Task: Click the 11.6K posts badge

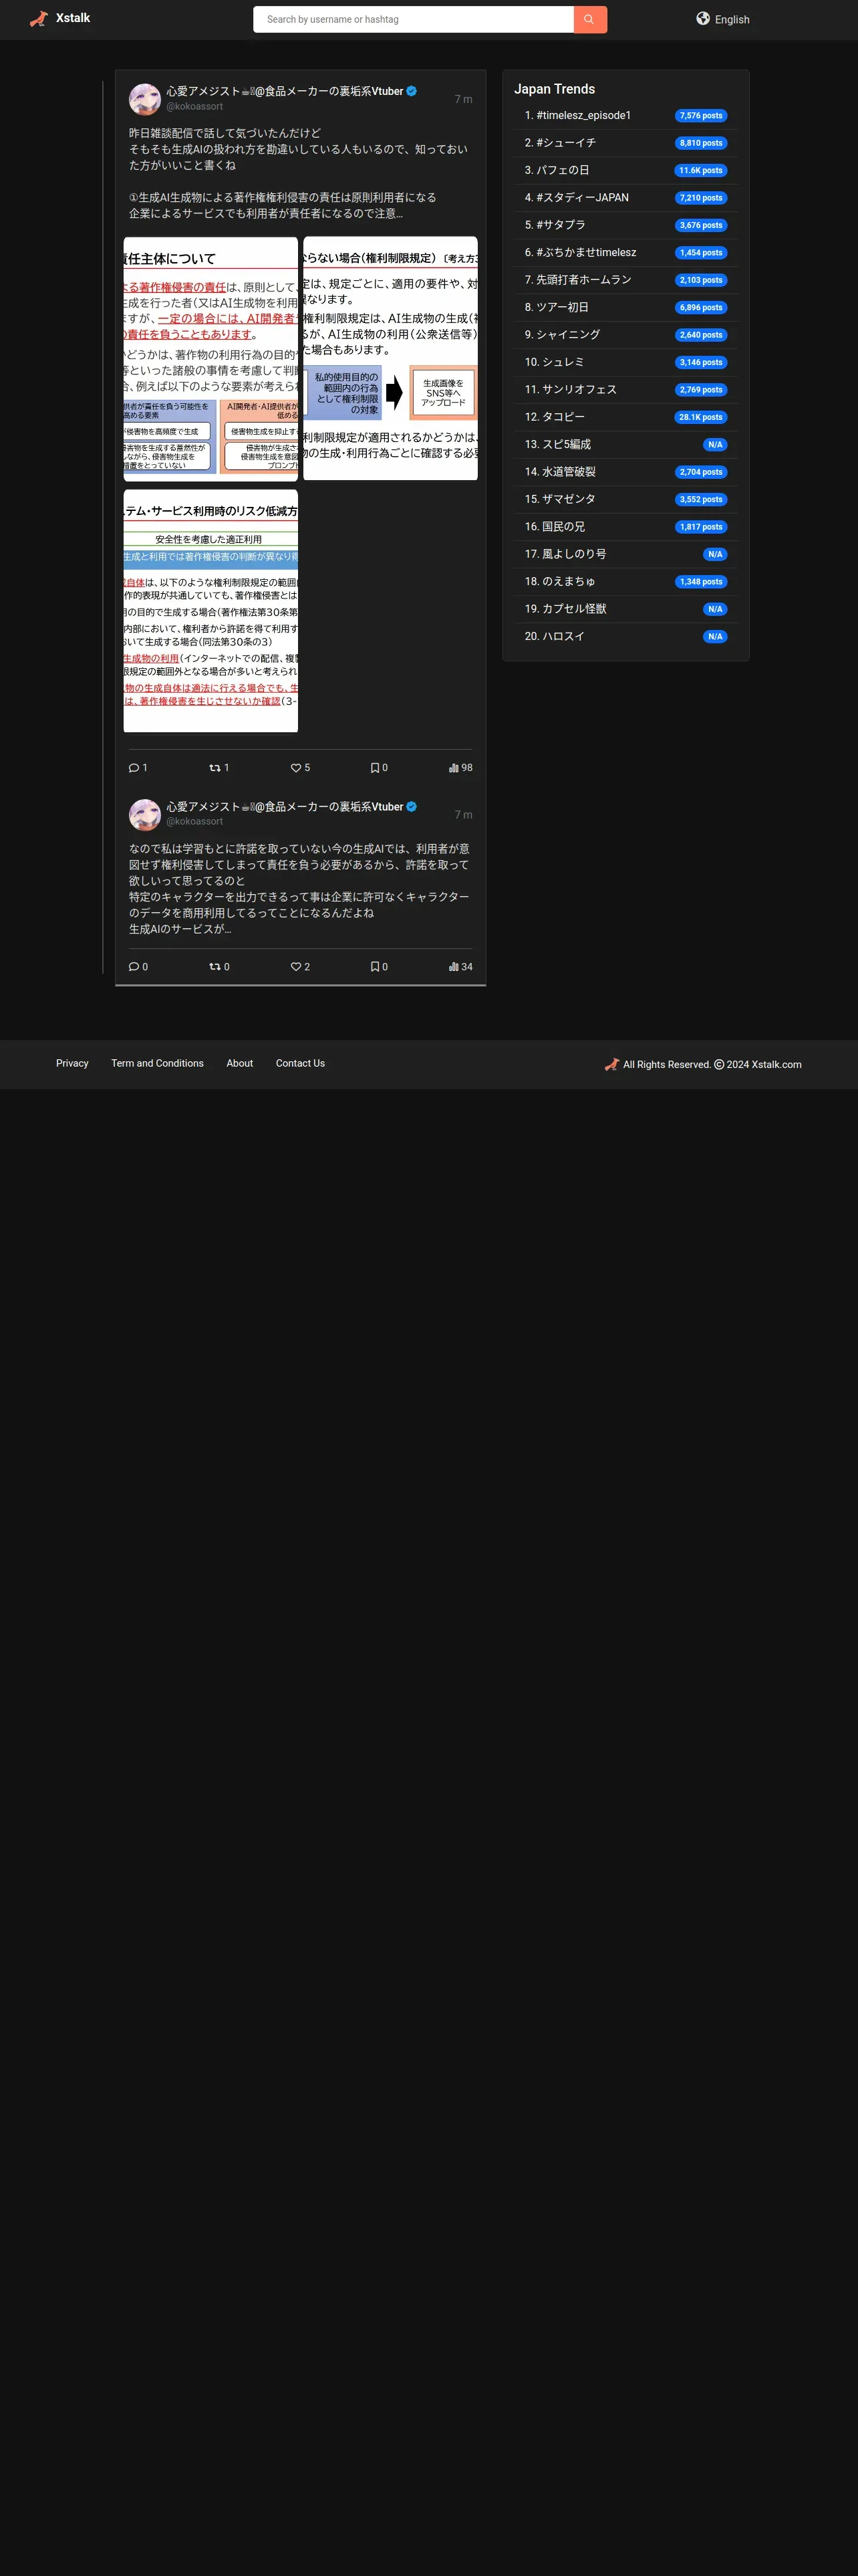Action: (x=700, y=170)
